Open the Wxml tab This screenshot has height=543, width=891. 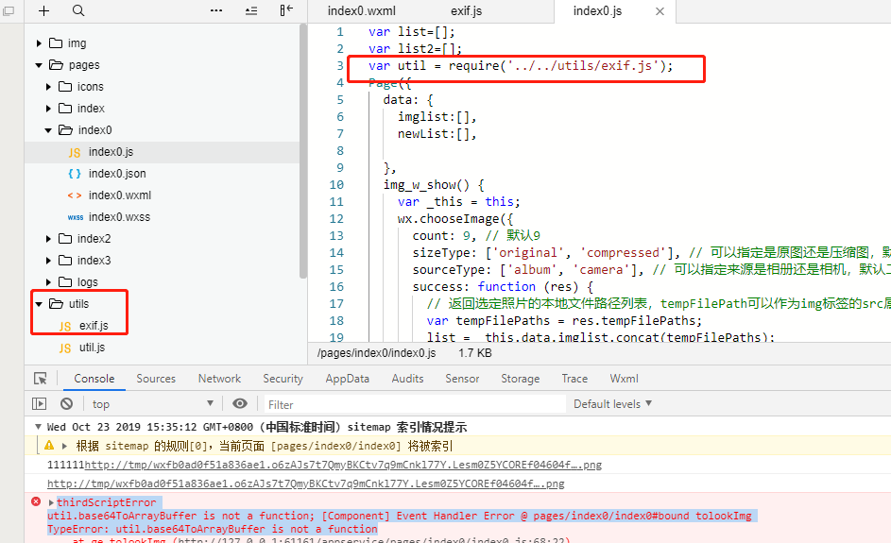[x=624, y=379]
